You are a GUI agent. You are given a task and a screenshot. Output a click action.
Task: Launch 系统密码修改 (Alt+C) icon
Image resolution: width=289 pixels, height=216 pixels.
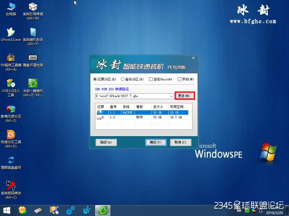11,190
